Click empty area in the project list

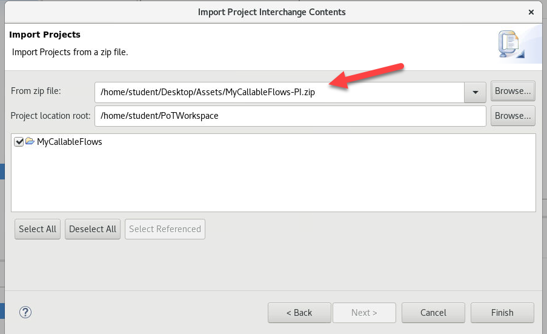click(x=273, y=182)
